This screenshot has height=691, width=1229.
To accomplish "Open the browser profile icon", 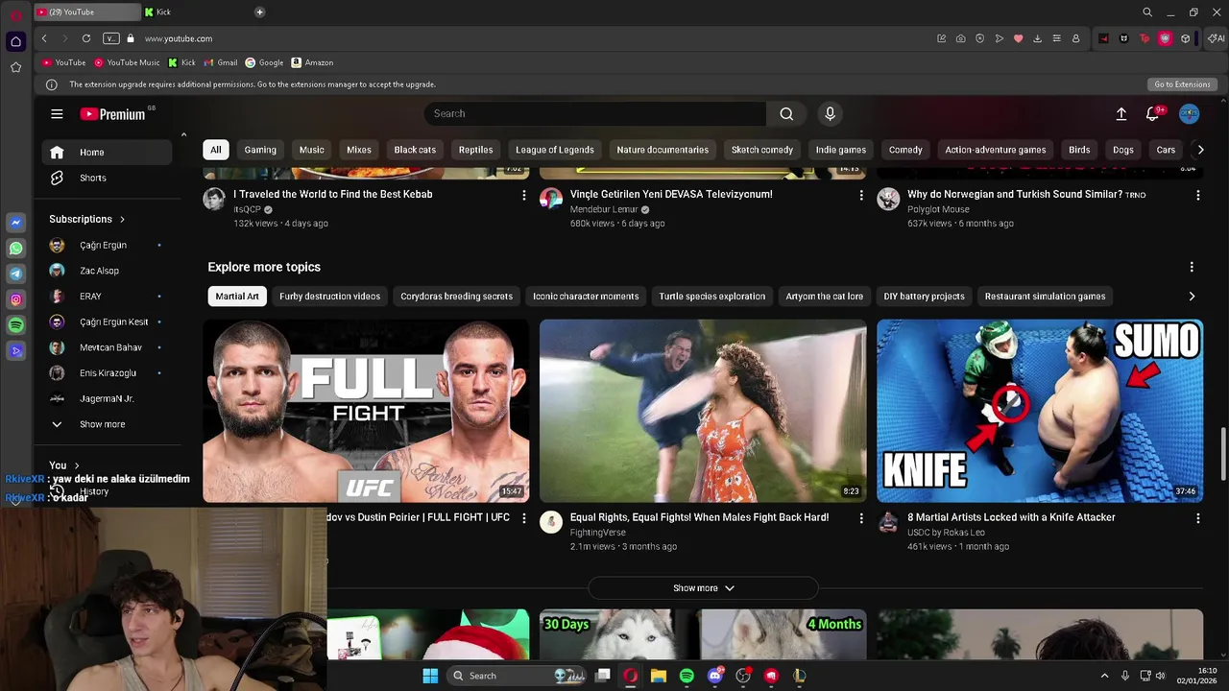I will 1075,38.
